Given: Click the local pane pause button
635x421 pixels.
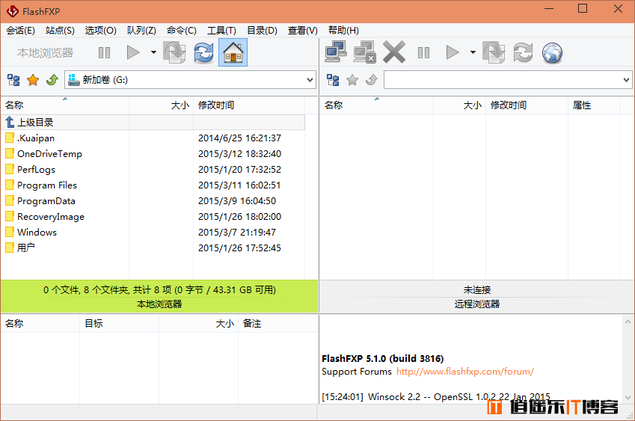Looking at the screenshot, I should click(104, 52).
